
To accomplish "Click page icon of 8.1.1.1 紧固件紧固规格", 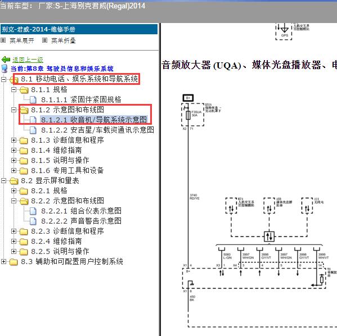I will tap(33, 100).
